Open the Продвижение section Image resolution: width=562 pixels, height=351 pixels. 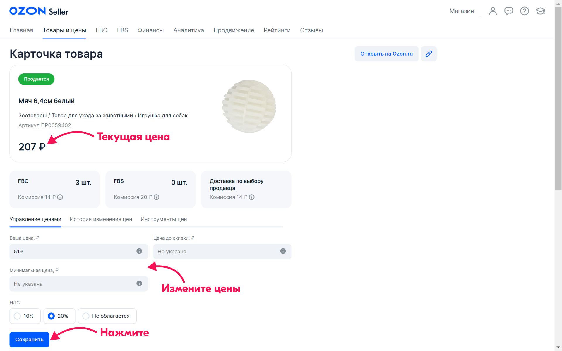(234, 30)
